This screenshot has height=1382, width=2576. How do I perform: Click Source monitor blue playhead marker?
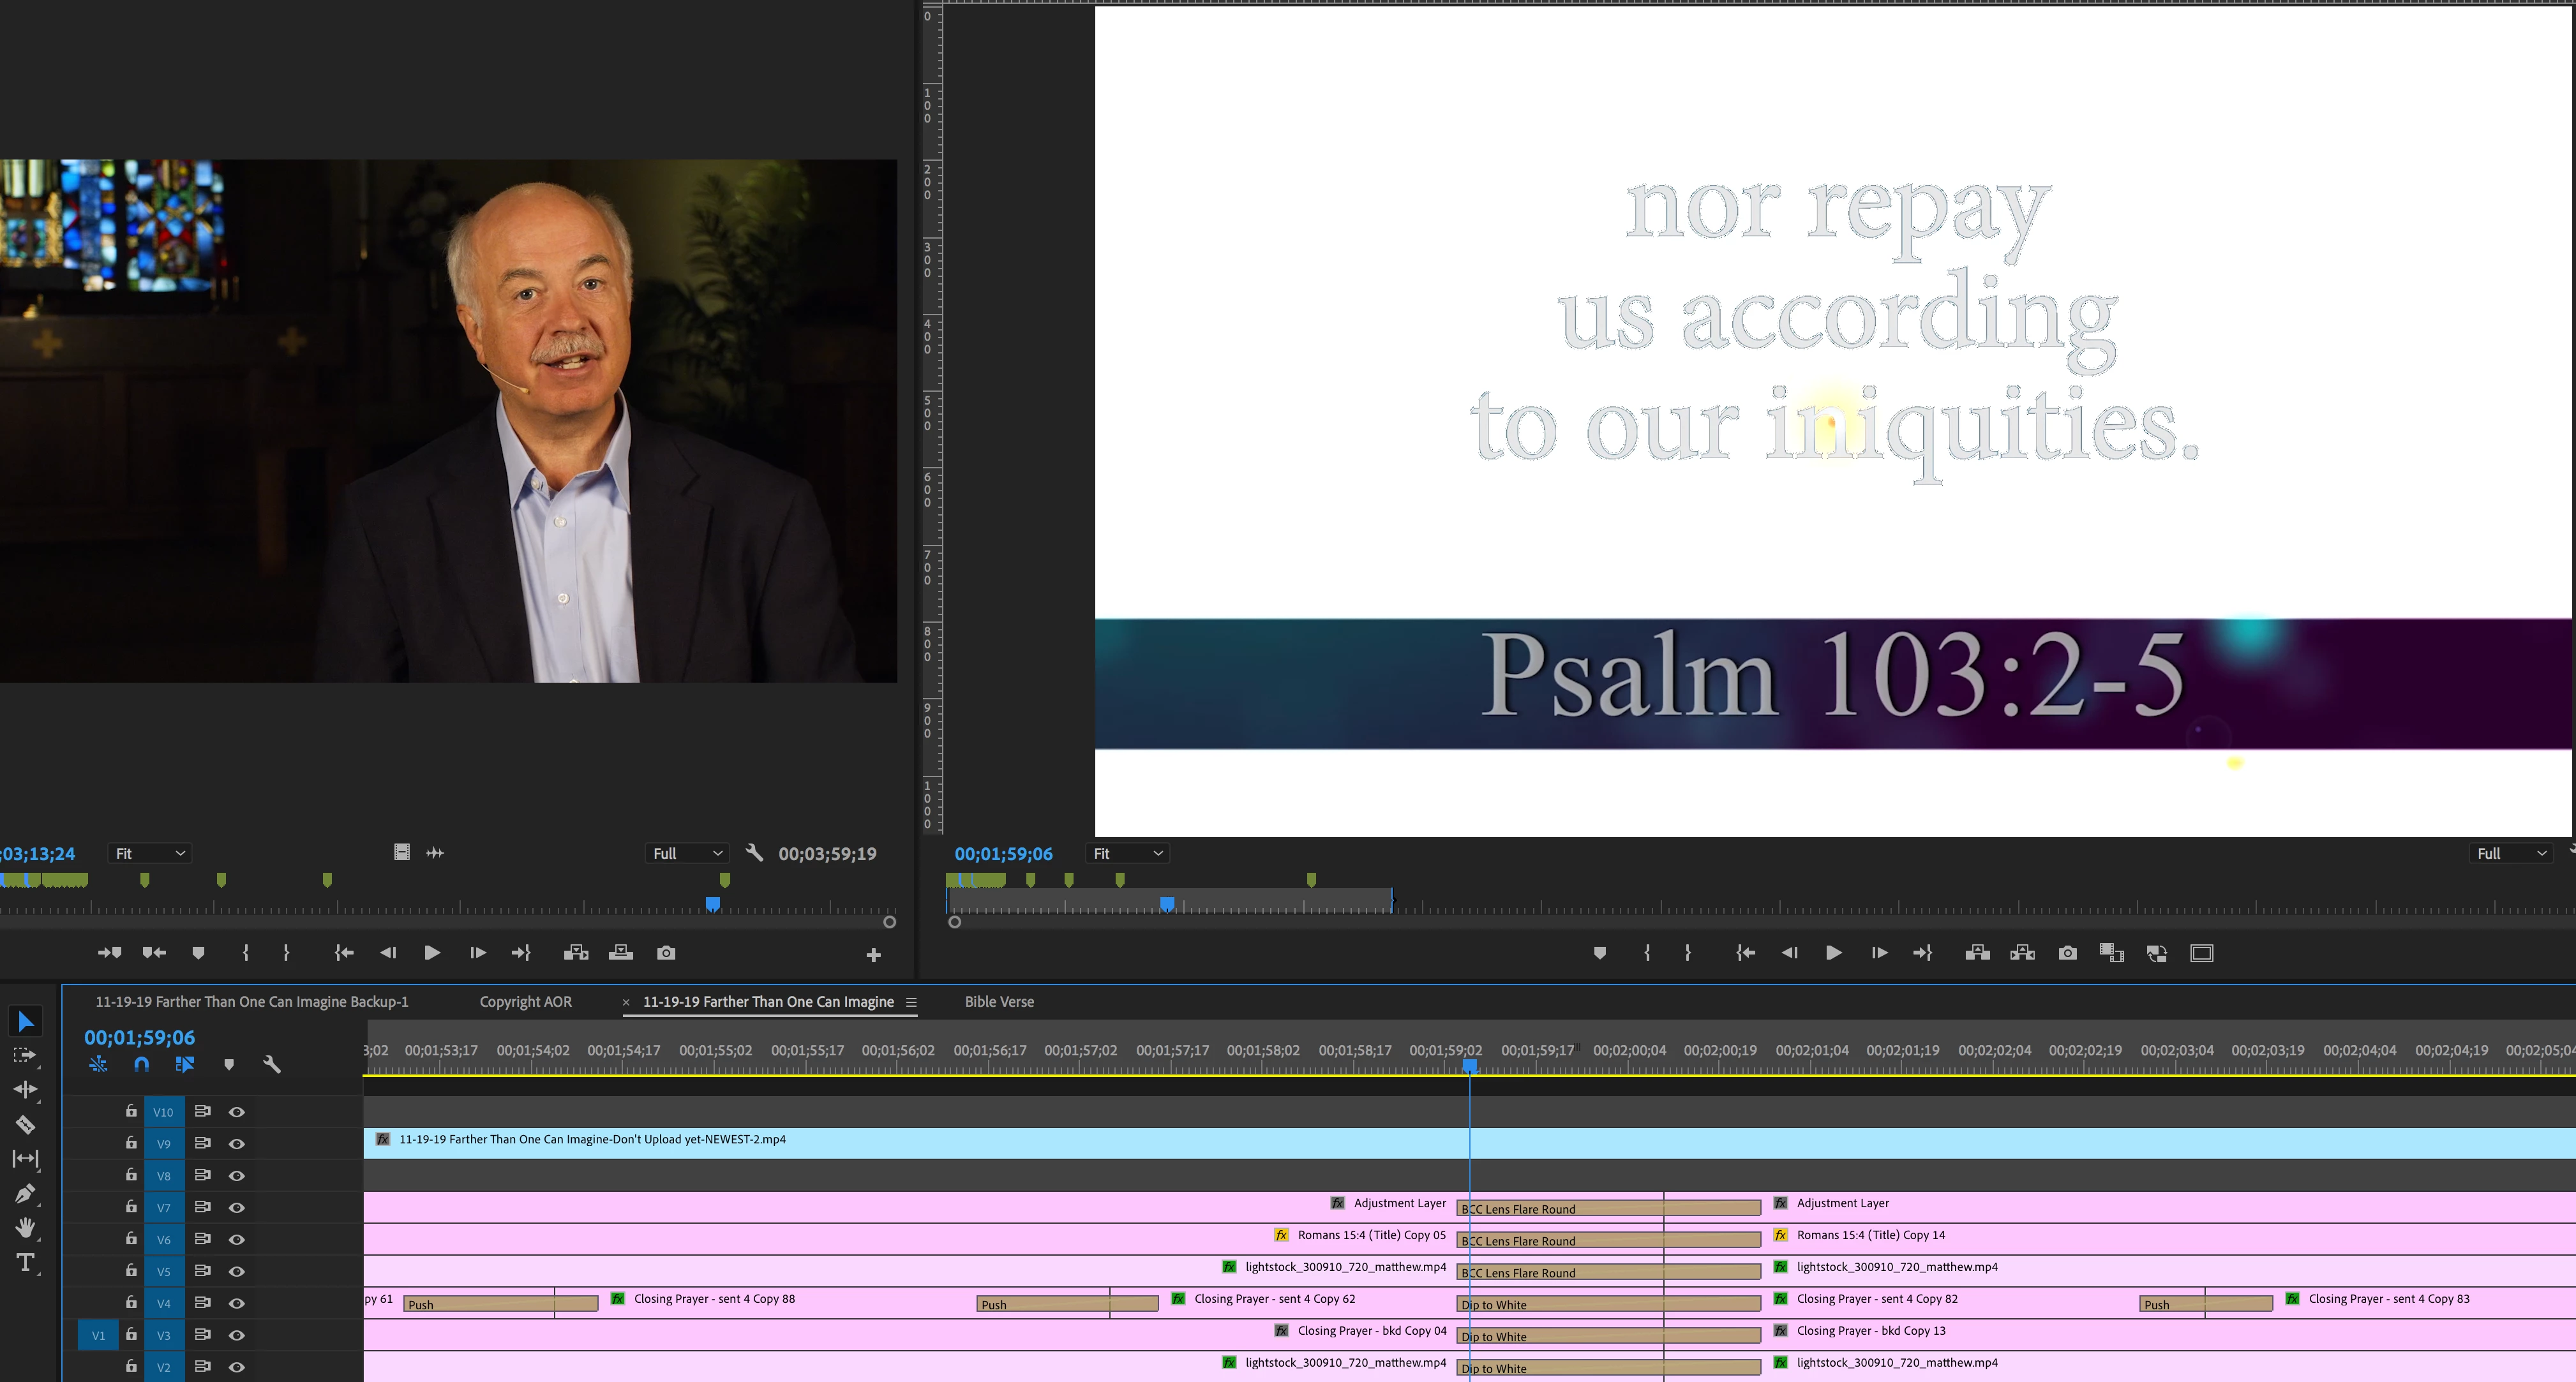(712, 904)
